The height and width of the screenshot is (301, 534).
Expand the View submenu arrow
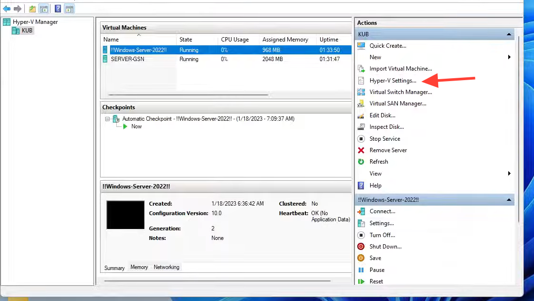pos(509,174)
